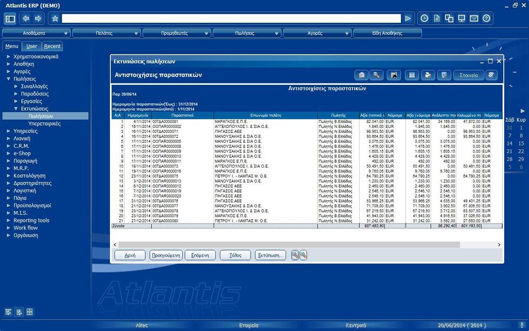529x331 pixels.
Task: Open the help question-mark icon
Action: tap(487, 19)
